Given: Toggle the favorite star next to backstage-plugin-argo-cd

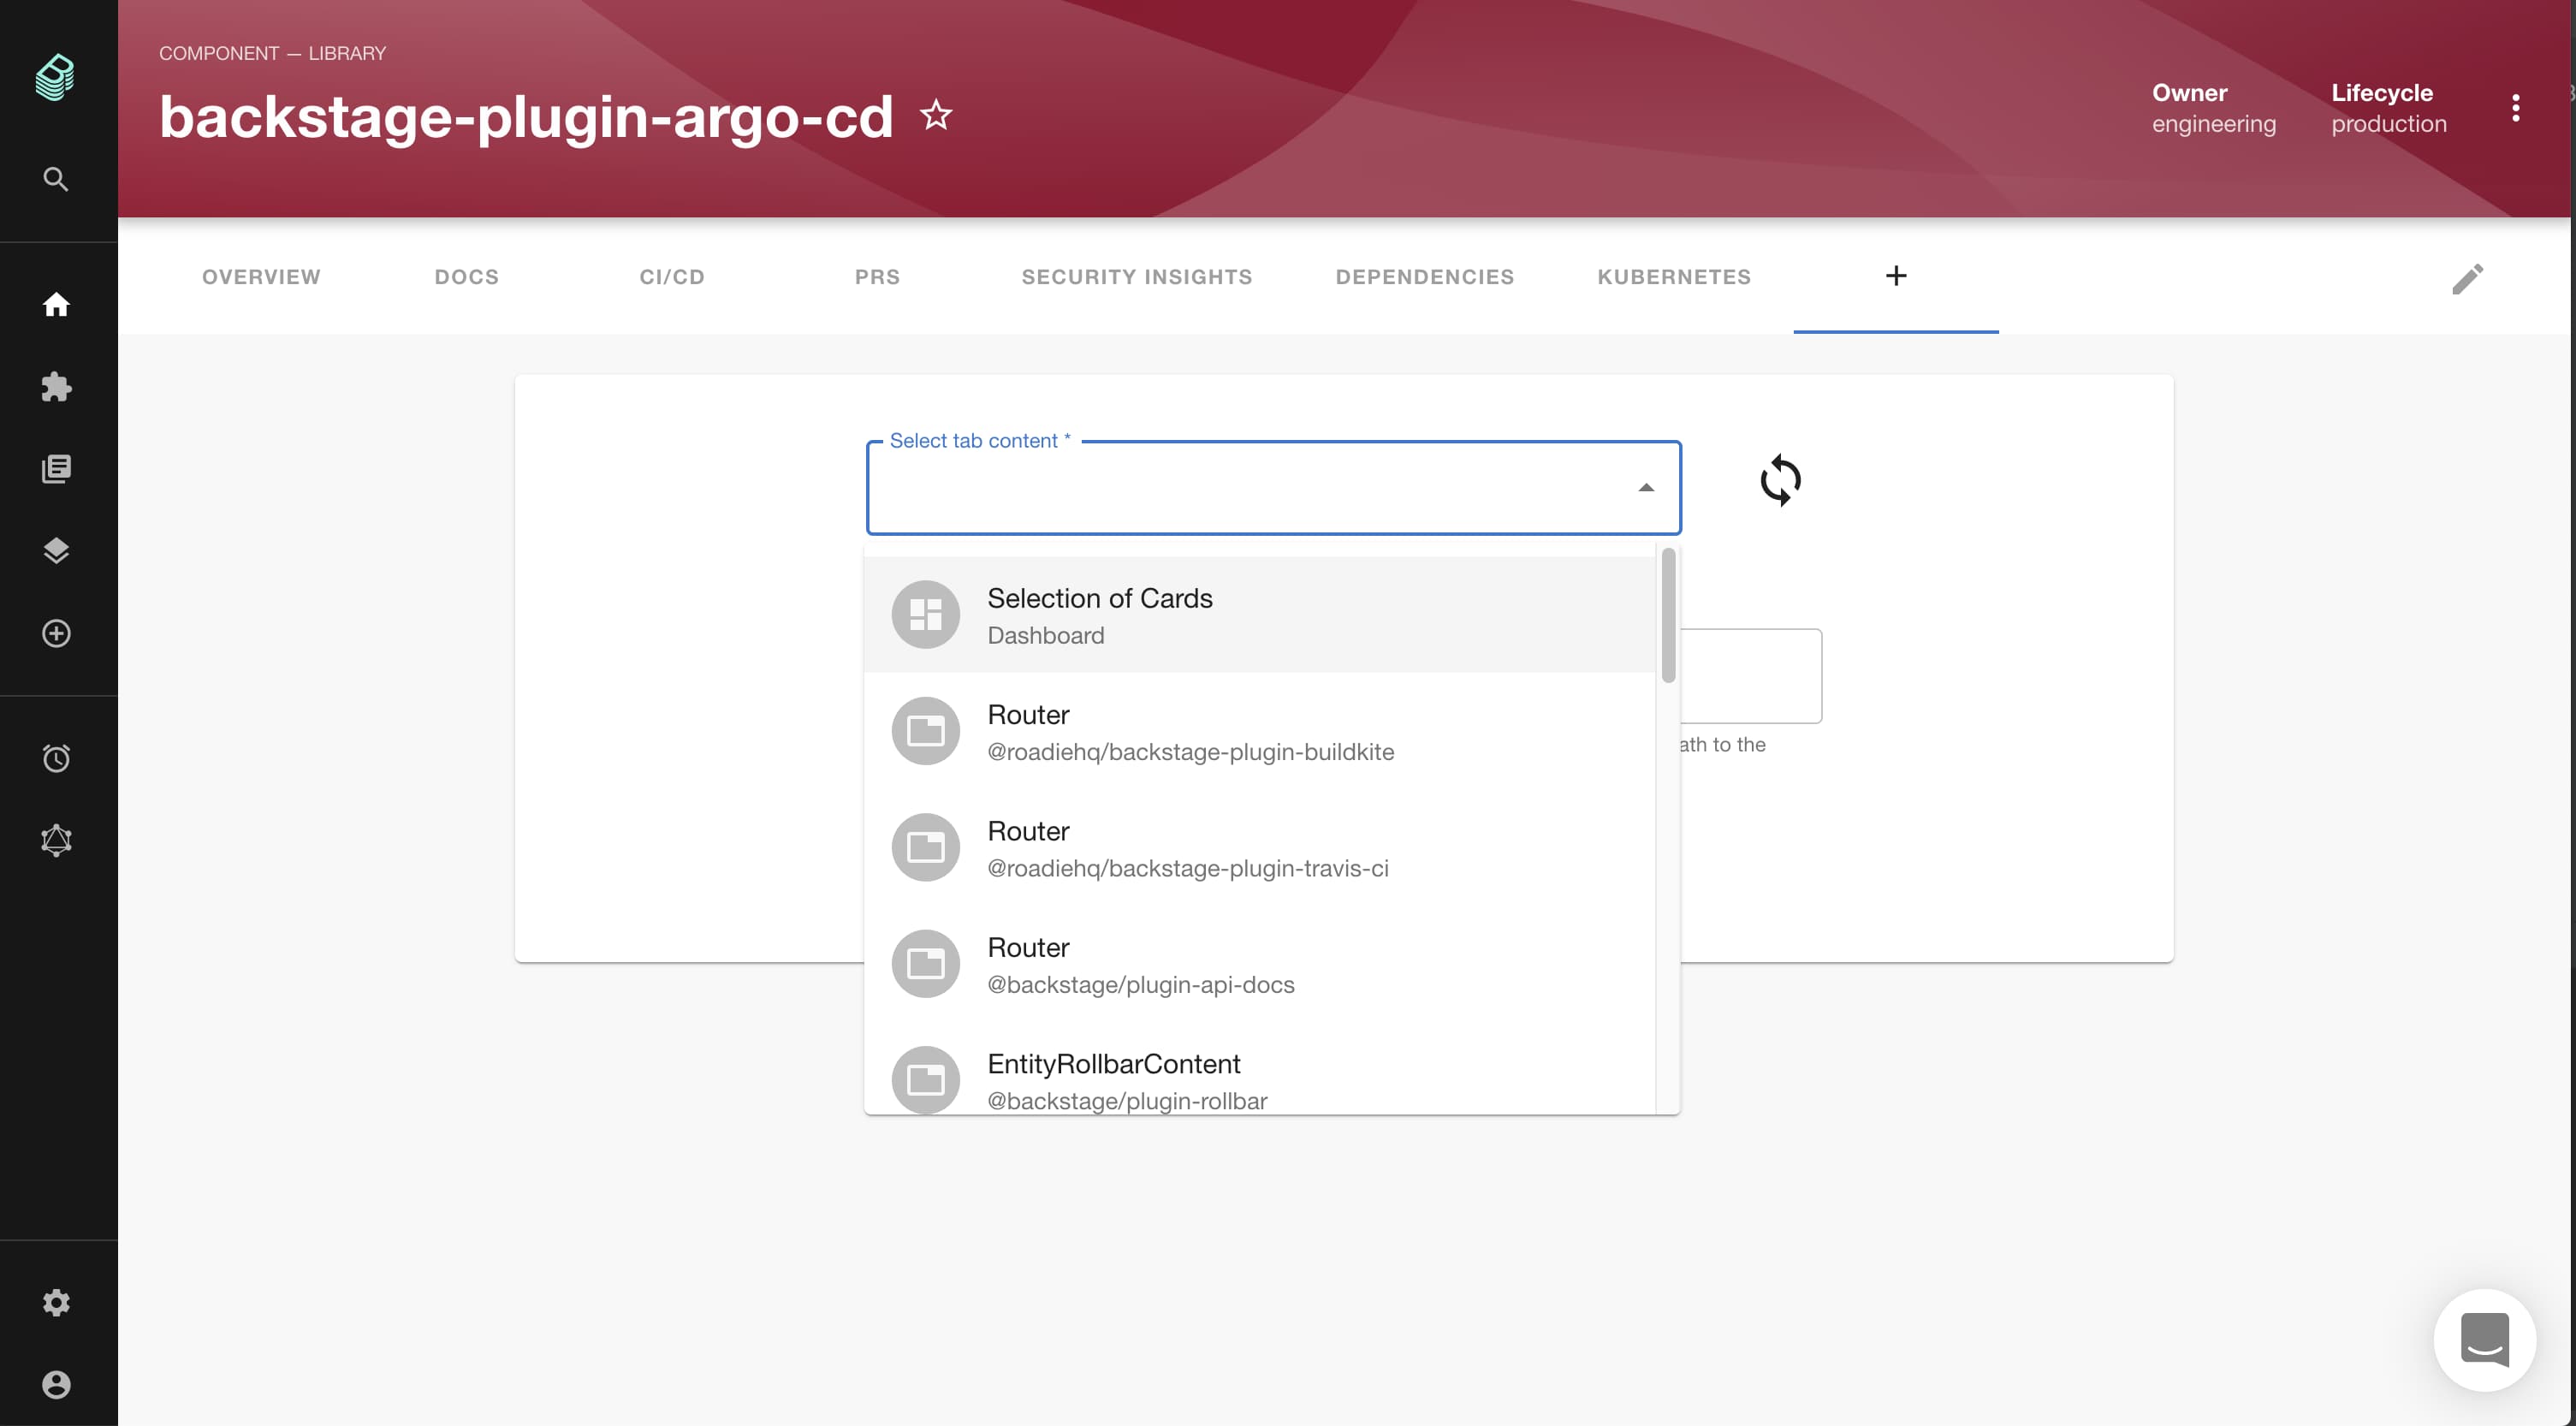Looking at the screenshot, I should 936,115.
